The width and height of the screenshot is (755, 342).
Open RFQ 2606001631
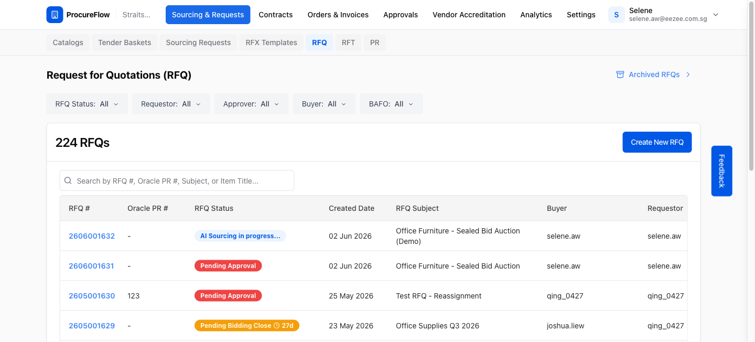pos(91,266)
